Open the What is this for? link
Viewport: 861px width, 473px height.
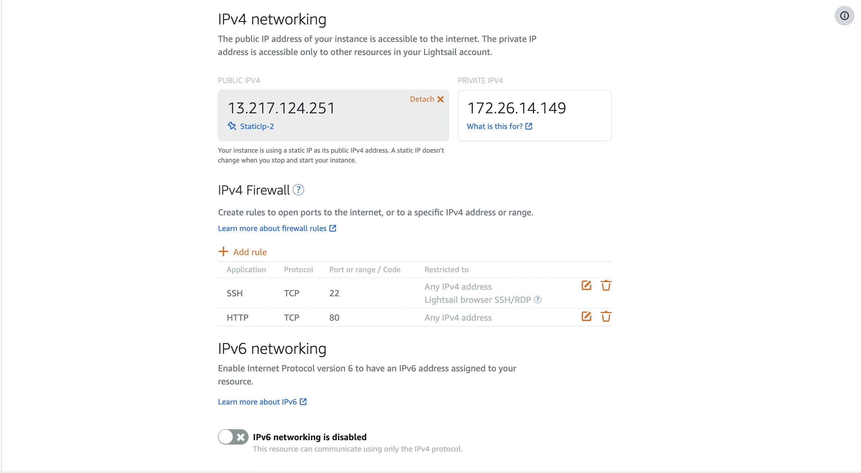point(499,126)
